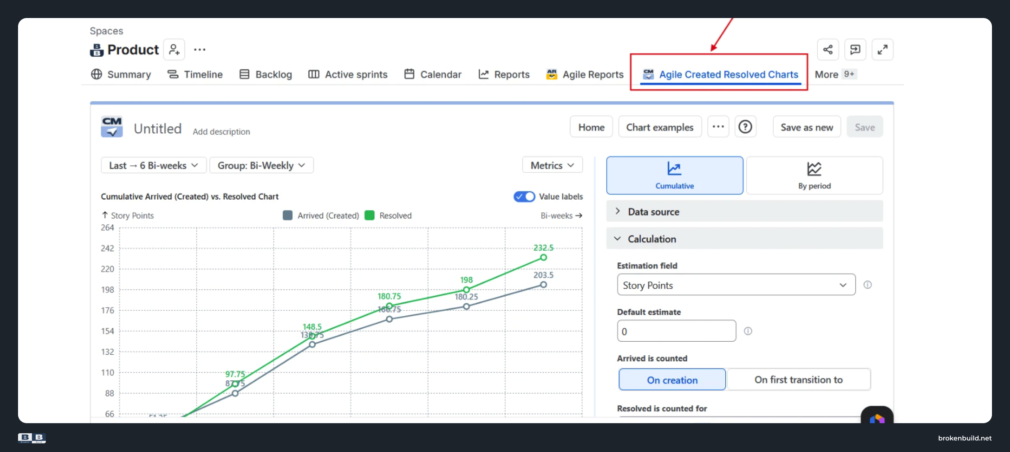Click into the Default estimate input field
The width and height of the screenshot is (1010, 452).
(677, 331)
